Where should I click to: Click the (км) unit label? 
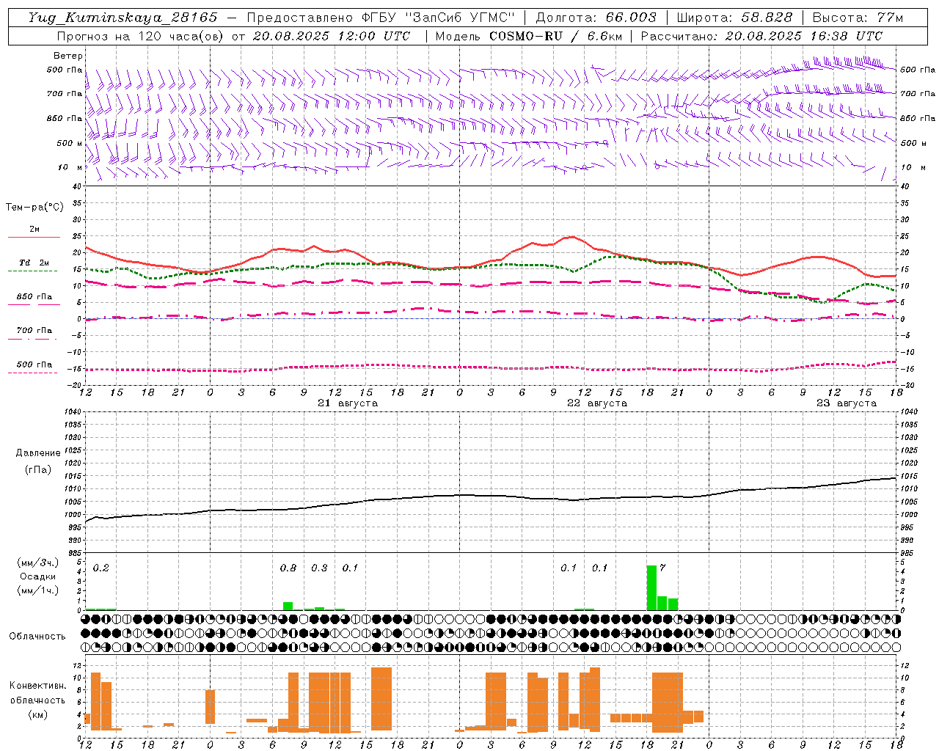38,714
